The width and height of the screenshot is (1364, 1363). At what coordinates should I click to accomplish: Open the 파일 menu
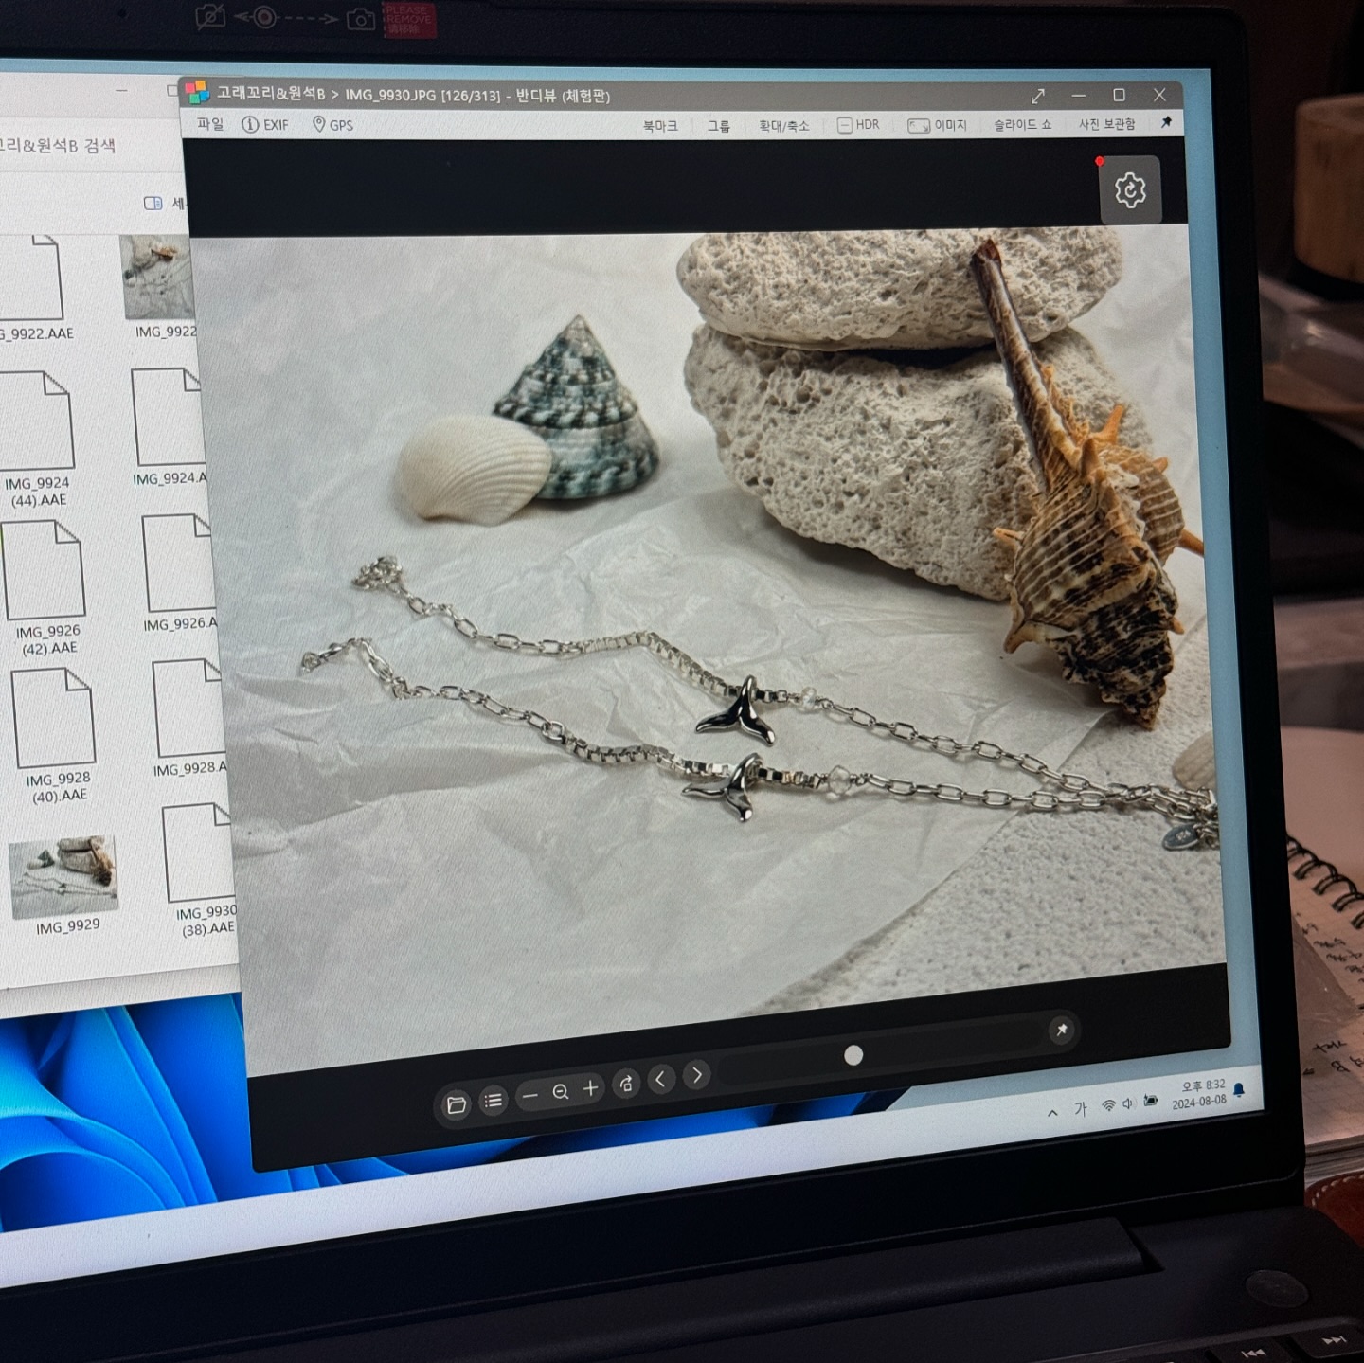210,124
